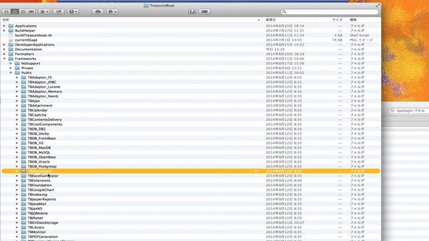Expand the DeveloperApplications folder
Screen dimensions: 429x241
point(5,45)
